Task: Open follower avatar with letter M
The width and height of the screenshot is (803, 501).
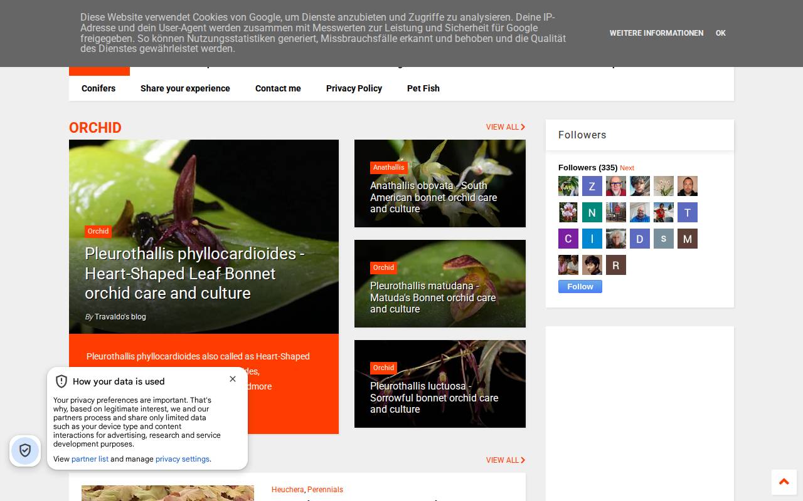Action: (x=688, y=239)
